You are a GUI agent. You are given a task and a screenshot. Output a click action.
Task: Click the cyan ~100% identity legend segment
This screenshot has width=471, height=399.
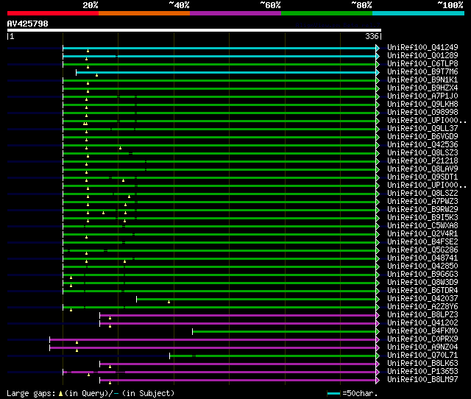tap(417, 13)
